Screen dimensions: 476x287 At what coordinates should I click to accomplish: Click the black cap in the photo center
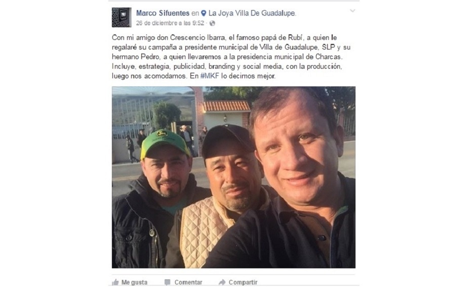point(228,140)
